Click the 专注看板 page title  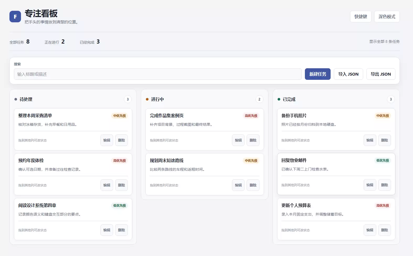click(x=41, y=13)
